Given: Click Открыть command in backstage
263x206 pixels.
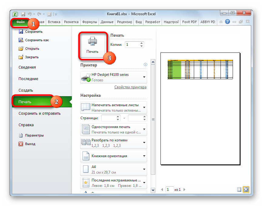Looking at the screenshot, I should point(32,49).
